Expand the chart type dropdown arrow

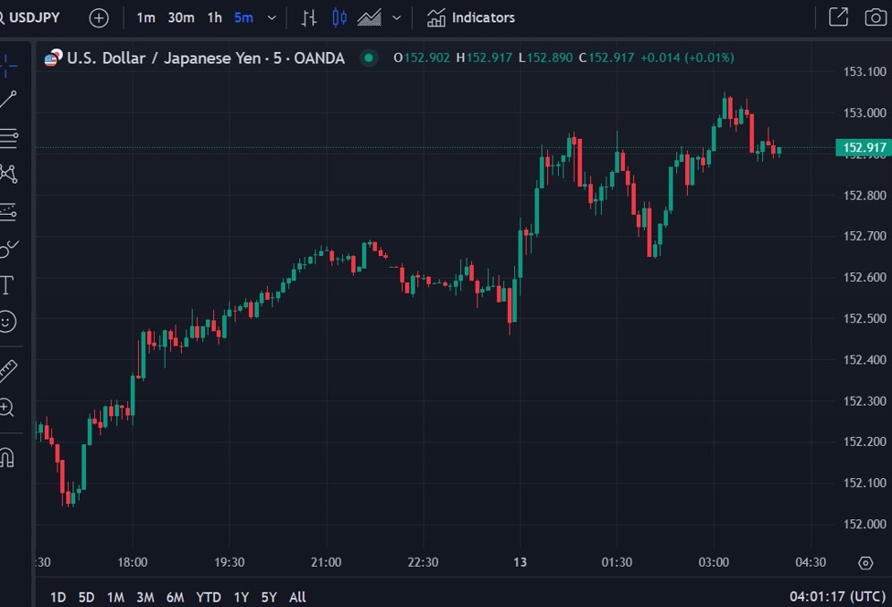tap(396, 17)
